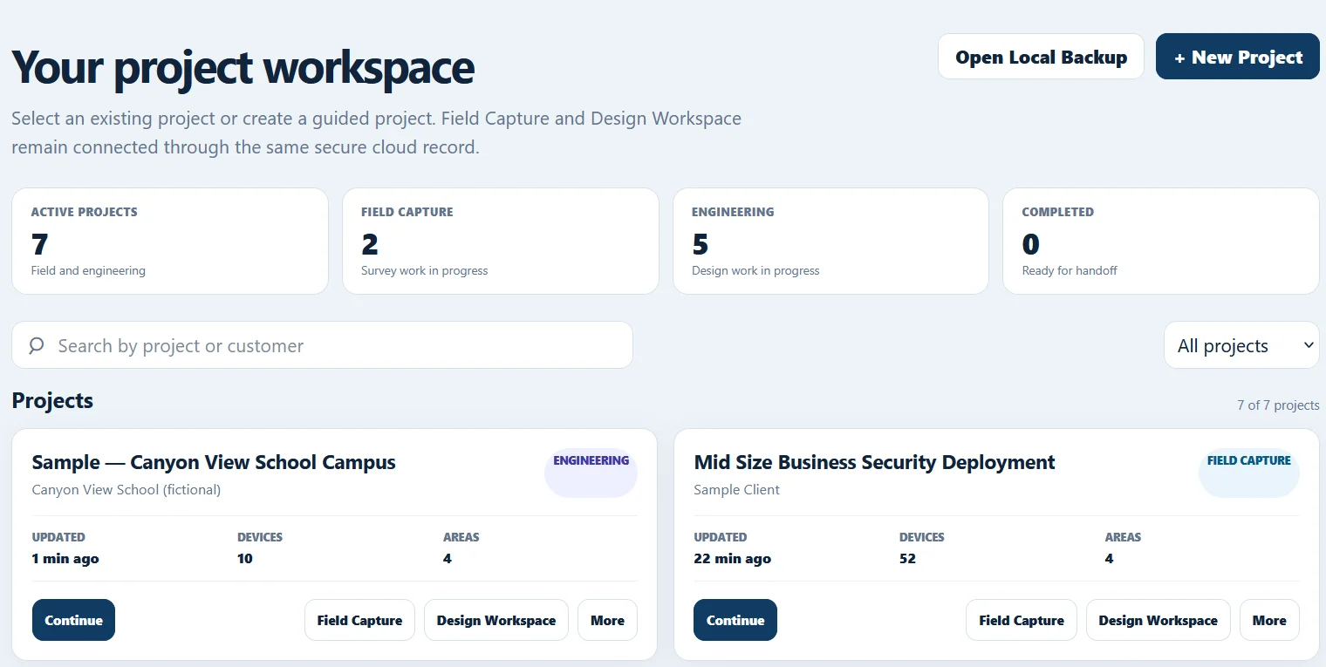Open Design Workspace for Canyon View School Campus
Viewport: 1326px width, 667px height.
(496, 620)
